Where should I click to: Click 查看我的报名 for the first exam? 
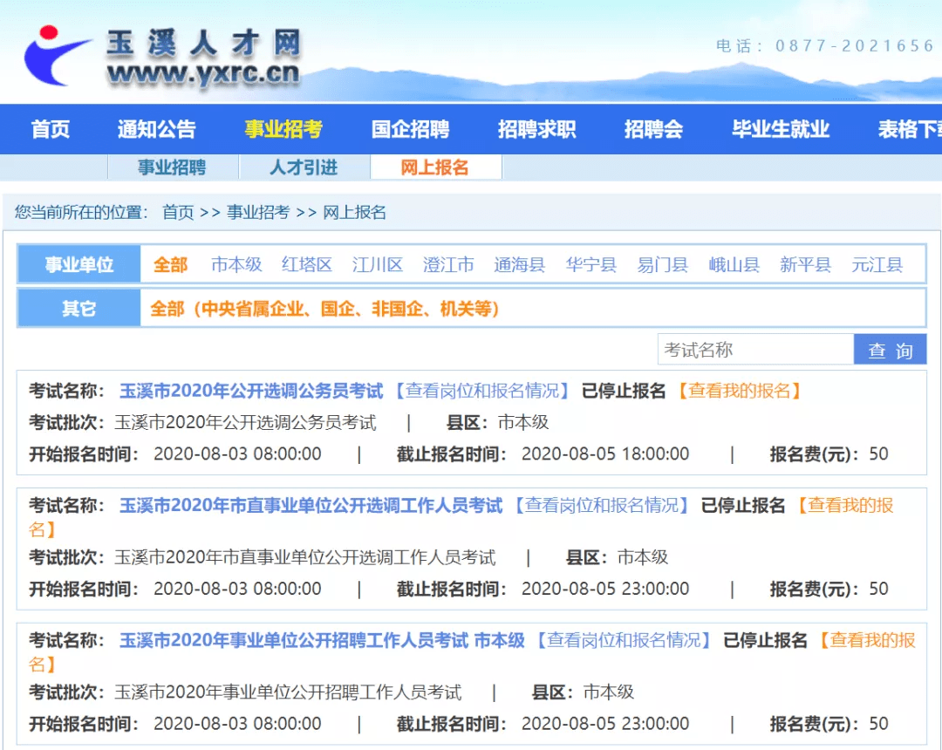(740, 391)
